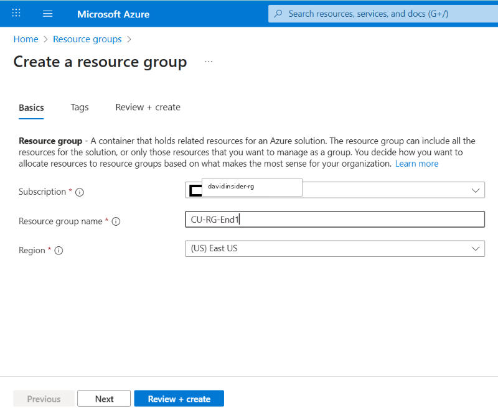Click the search magnifier icon
This screenshot has width=498, height=413.
coord(278,14)
